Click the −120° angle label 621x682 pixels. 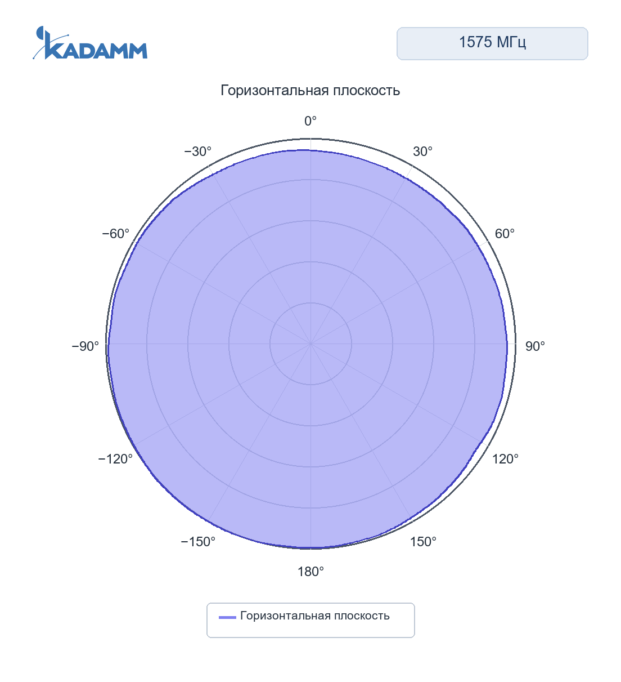115,459
